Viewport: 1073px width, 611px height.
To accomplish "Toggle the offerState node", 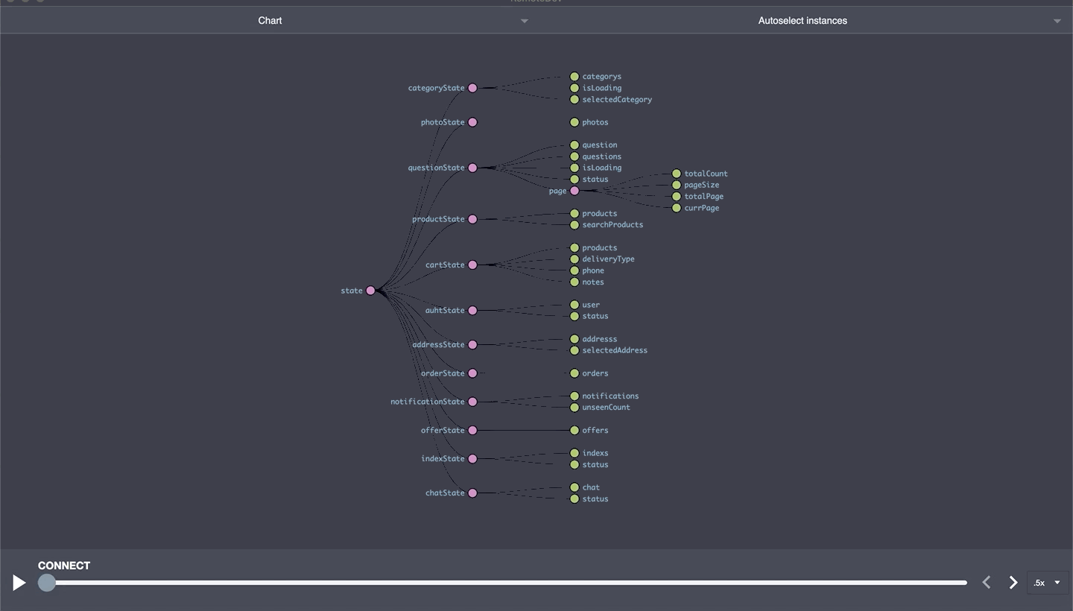I will (472, 430).
